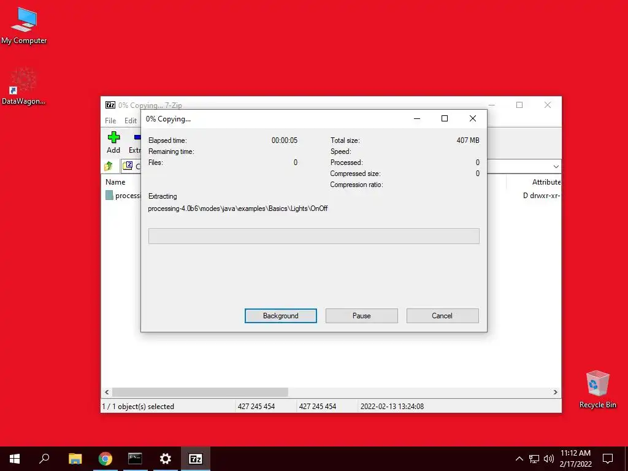The width and height of the screenshot is (628, 471).
Task: Click the up-folder arrow icon in 7-Zip
Action: tap(109, 166)
